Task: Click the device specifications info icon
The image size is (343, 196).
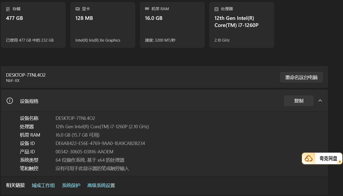Action: 10,101
